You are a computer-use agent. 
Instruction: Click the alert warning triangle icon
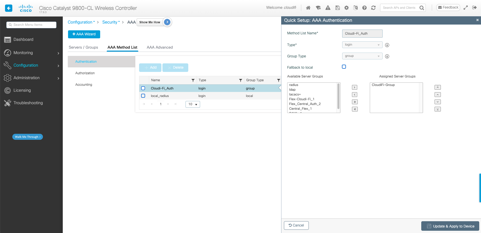[x=328, y=8]
